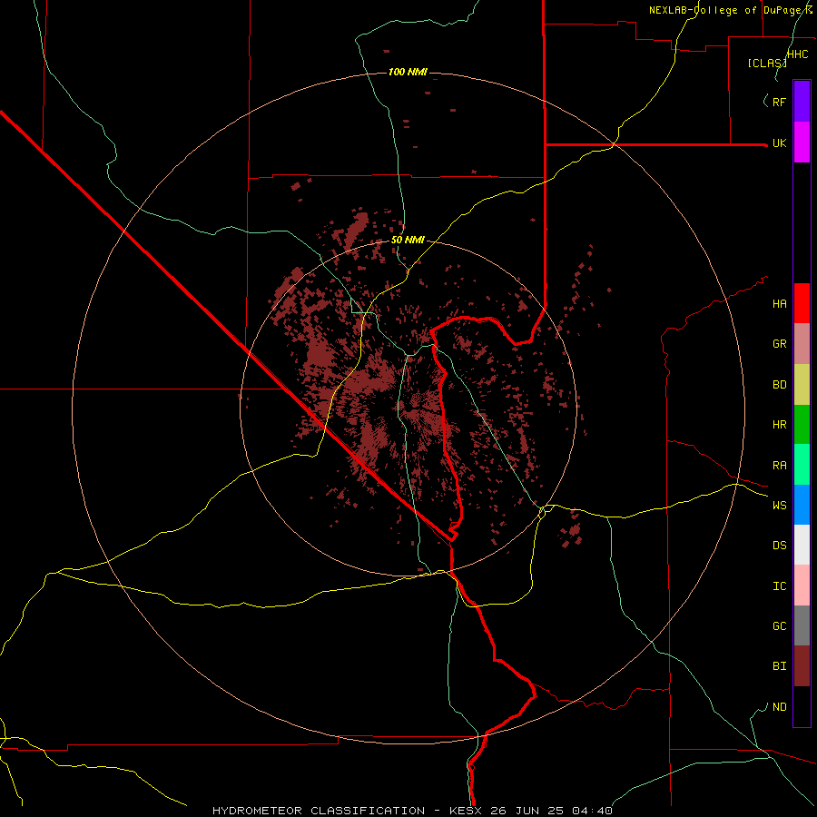Click the DS white legend swatch
The image size is (817, 817).
coord(802,545)
